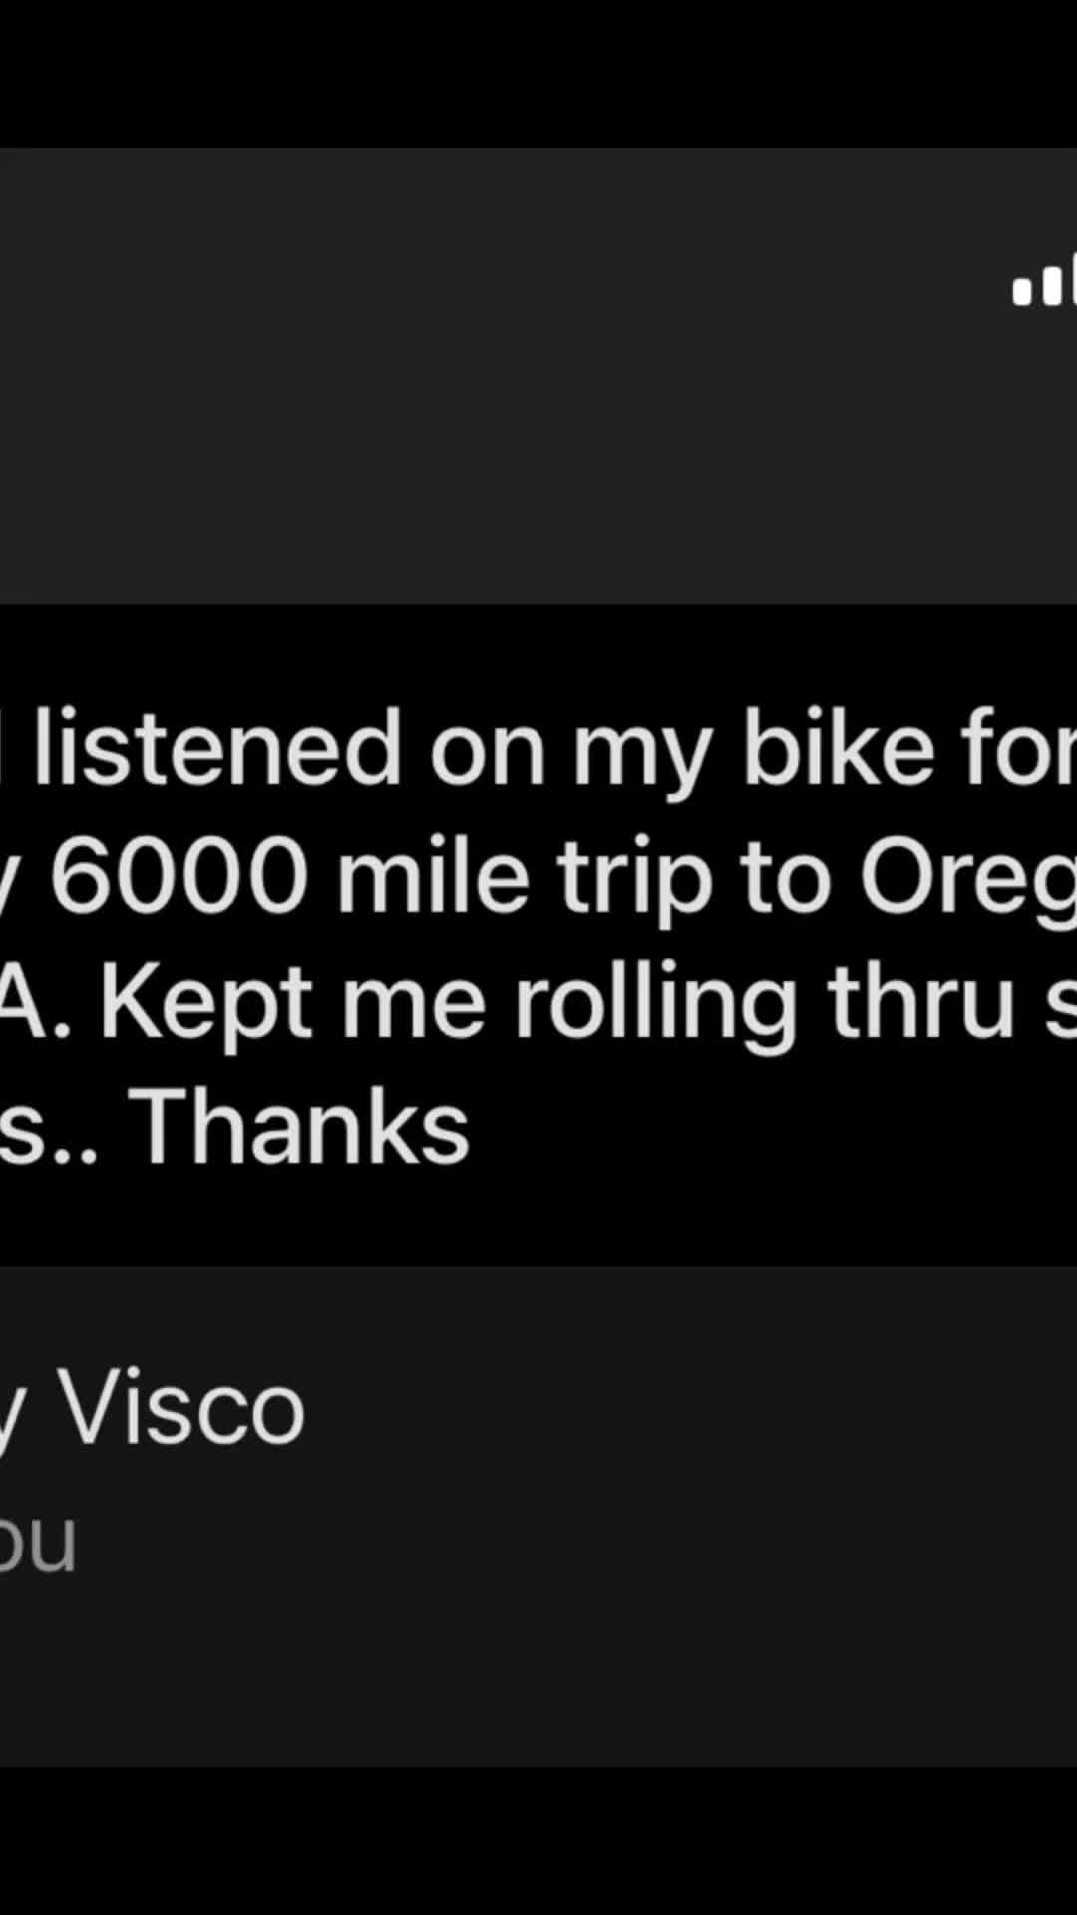Tap the word 'bike' in the message

836,748
